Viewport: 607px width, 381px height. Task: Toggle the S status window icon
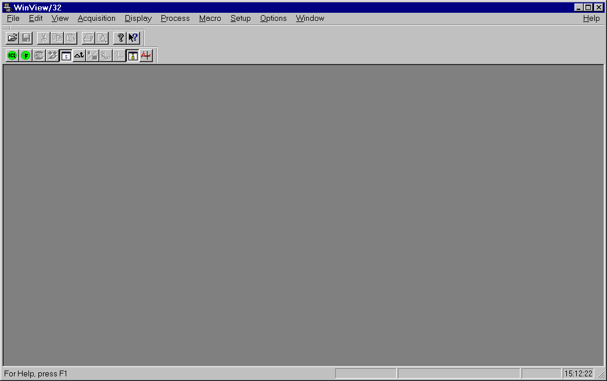(x=66, y=56)
